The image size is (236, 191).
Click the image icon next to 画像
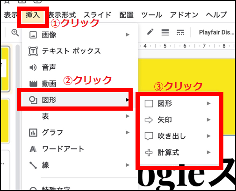pos(33,35)
